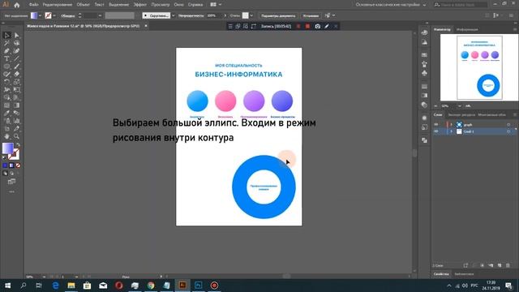Enable Draw Behind mode
The width and height of the screenshot is (519, 292).
coord(11,173)
